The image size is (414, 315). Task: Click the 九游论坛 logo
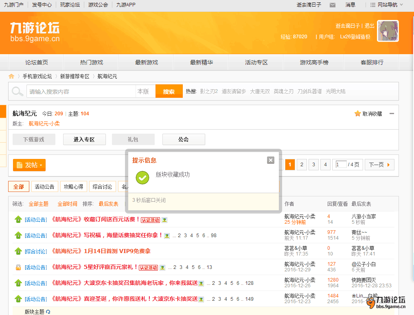(x=35, y=32)
